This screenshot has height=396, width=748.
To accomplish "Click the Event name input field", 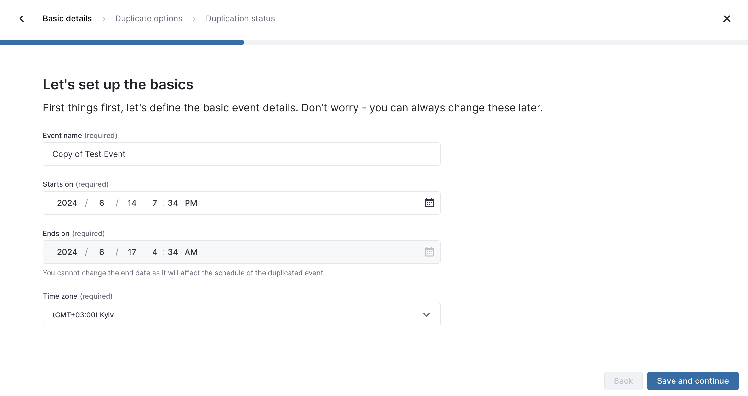I will [242, 154].
